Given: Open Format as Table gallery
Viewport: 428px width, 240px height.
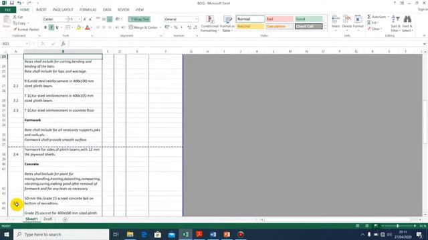Looking at the screenshot, I should click(x=227, y=24).
